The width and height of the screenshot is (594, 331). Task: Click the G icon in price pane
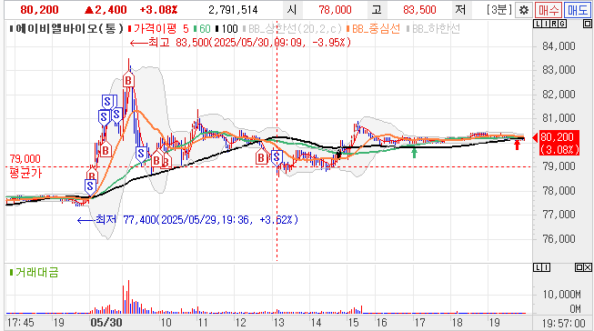pos(562,25)
